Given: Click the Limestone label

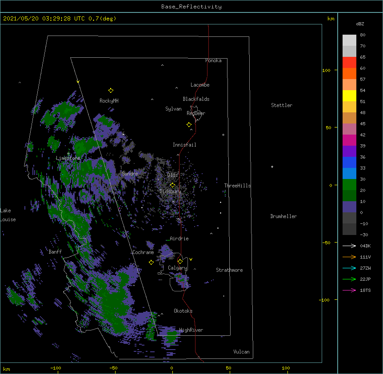Looking at the screenshot, I should [68, 158].
